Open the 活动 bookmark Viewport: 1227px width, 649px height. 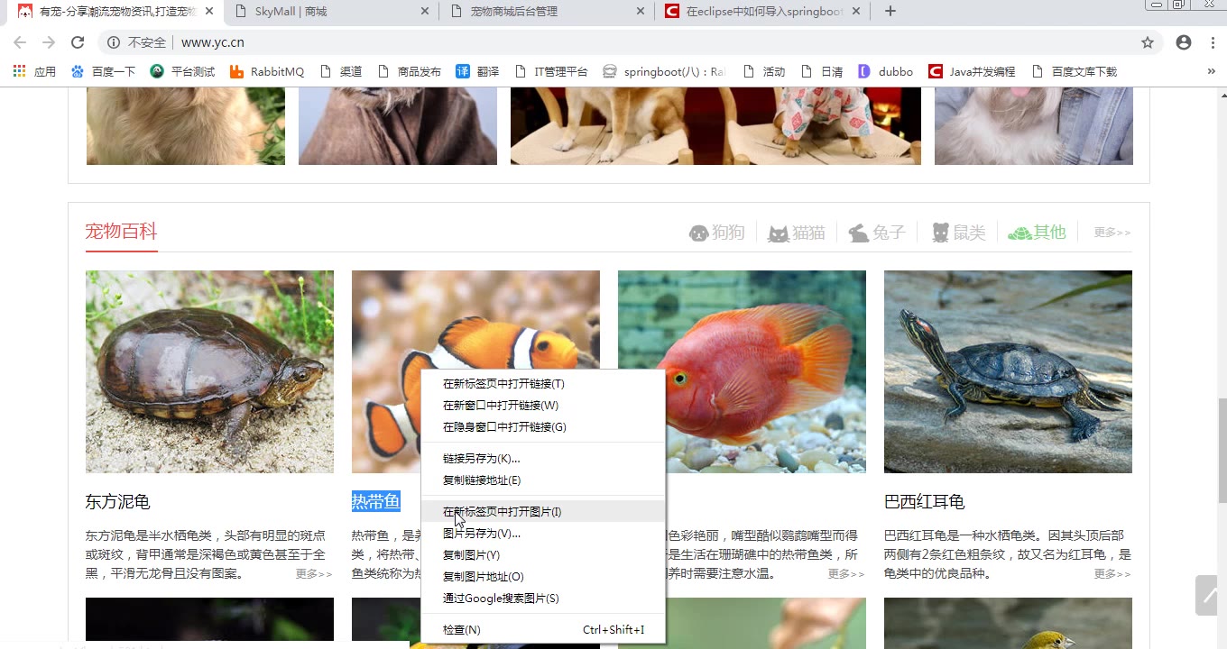pyautogui.click(x=763, y=71)
